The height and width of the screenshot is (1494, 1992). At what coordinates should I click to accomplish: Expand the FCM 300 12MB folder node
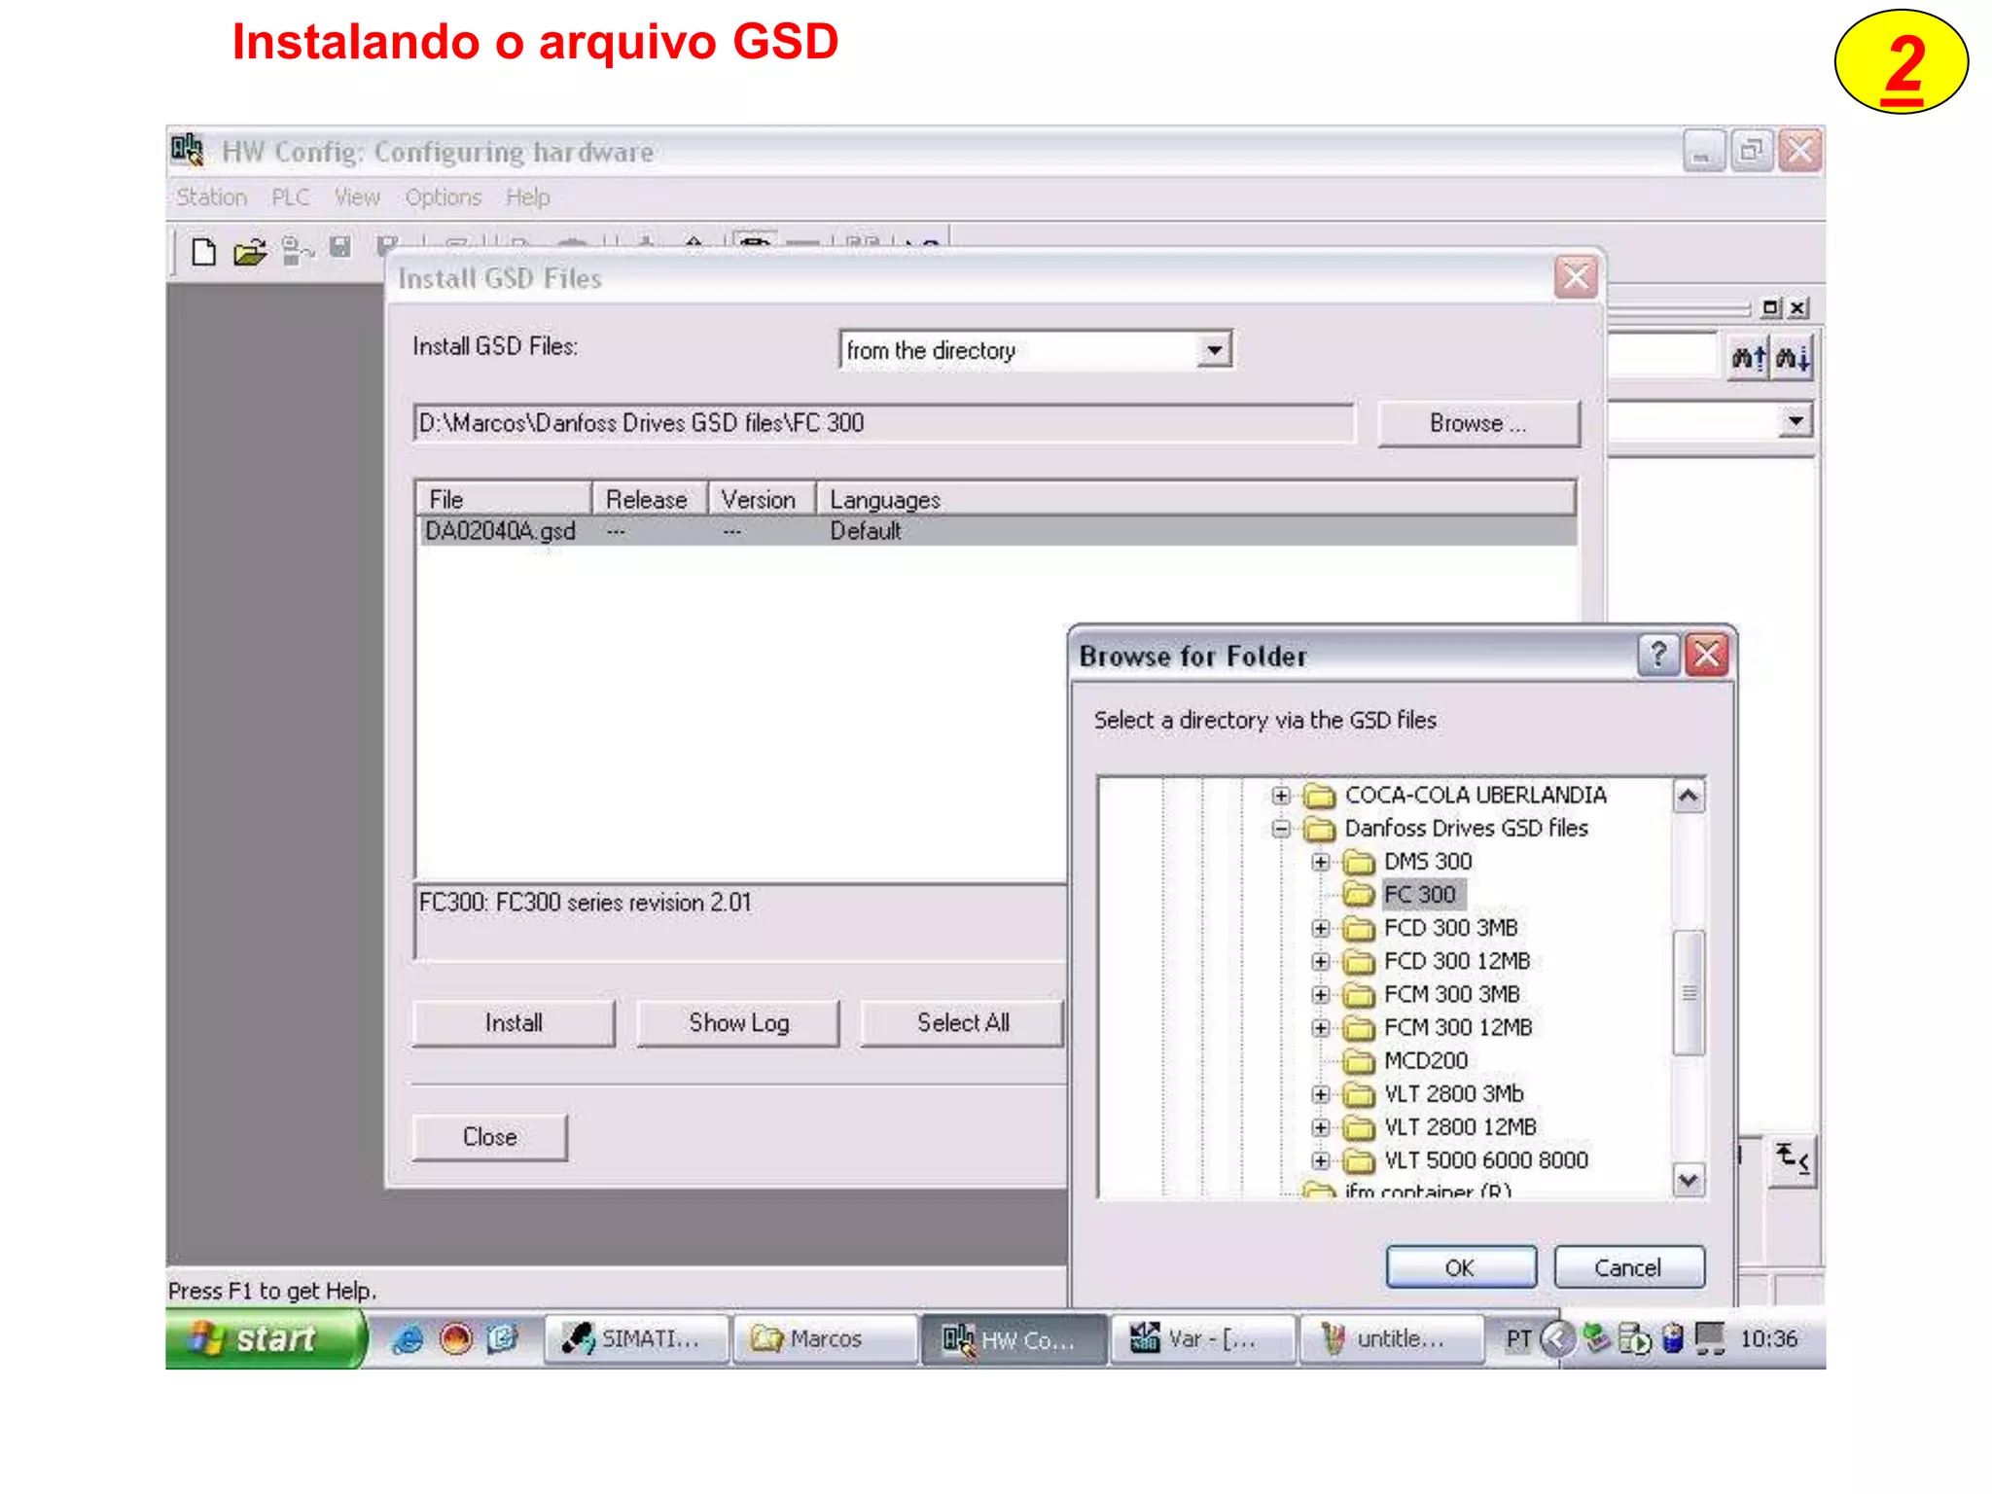click(1320, 1028)
